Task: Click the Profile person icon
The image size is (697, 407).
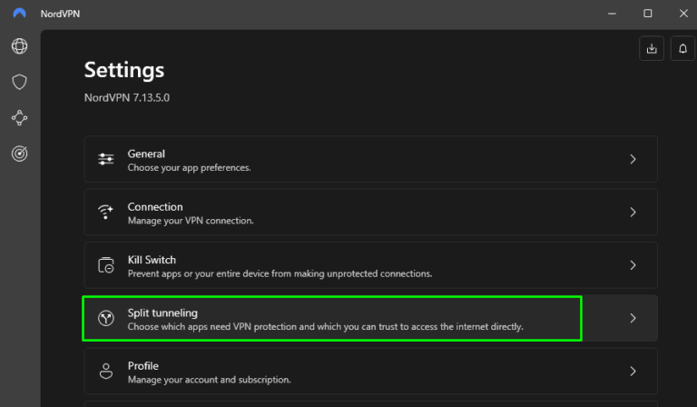Action: tap(106, 371)
